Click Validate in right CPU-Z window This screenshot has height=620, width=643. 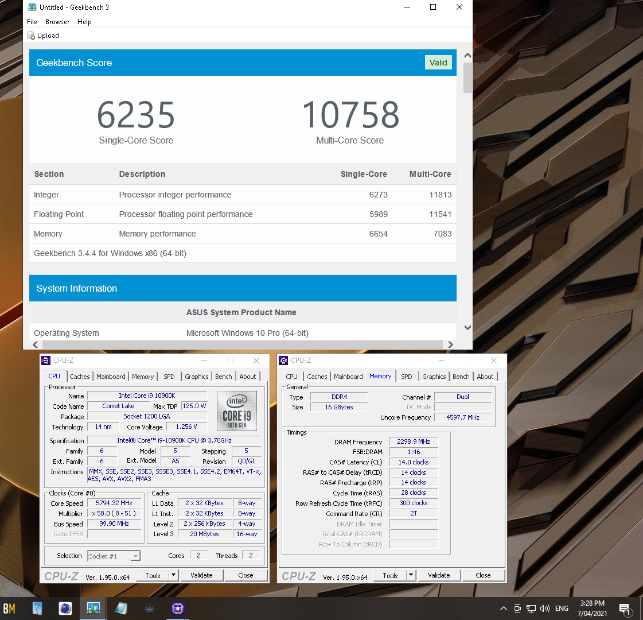(439, 576)
